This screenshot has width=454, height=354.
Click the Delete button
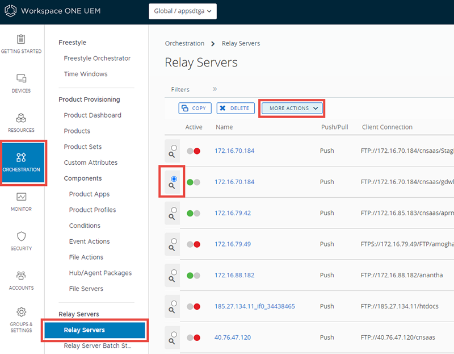tap(236, 108)
